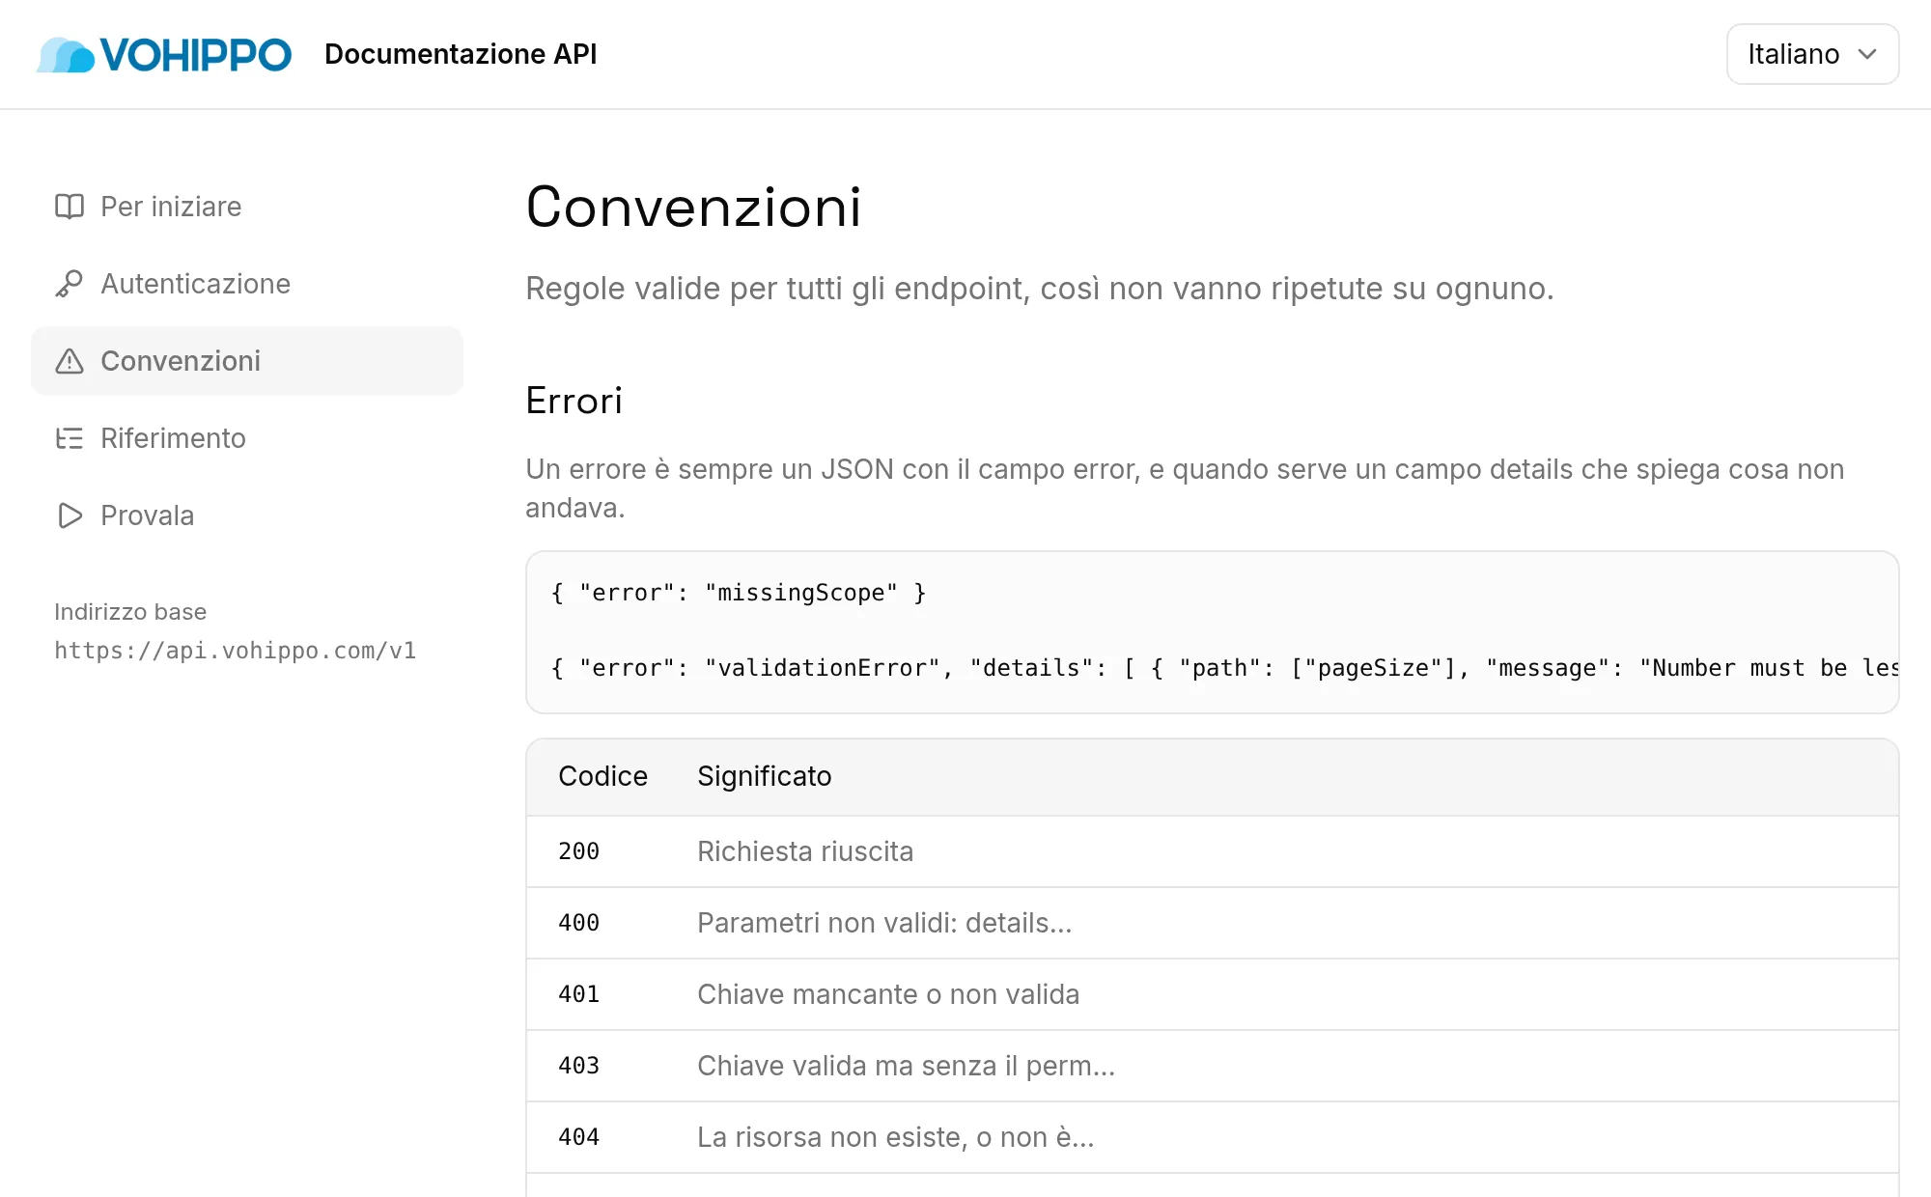Click the validationError JSON example line
Image resolution: width=1931 pixels, height=1197 pixels.
click(x=1224, y=668)
